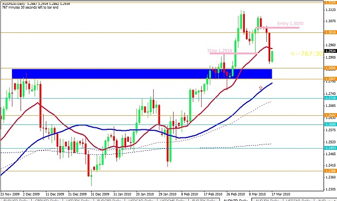Open the EURGBP,Daily chart tab

(109, 200)
